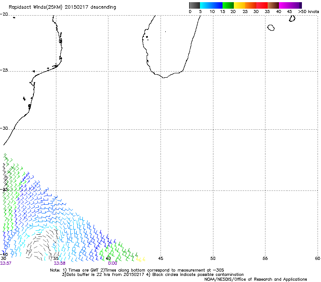
Task: Click the longitude label '60'
Action: [318, 259]
